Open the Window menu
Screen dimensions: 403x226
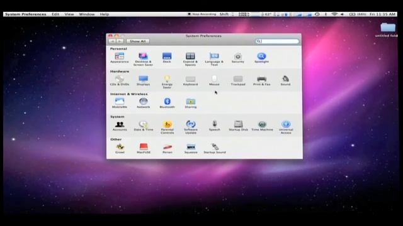click(x=87, y=14)
